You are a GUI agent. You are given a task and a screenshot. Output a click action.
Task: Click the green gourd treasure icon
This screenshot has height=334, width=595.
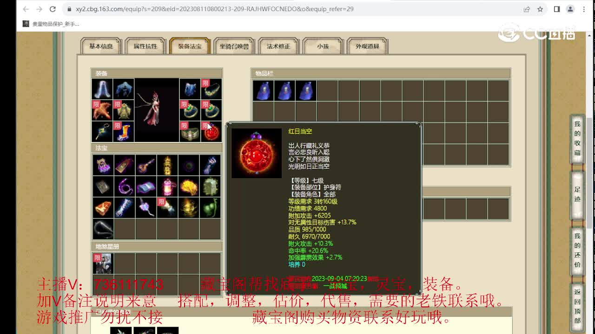[210, 208]
